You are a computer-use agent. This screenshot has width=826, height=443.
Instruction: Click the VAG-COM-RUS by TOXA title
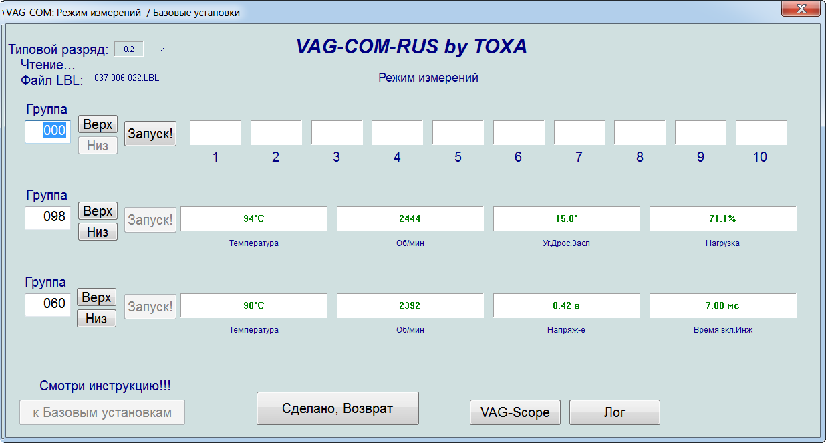(412, 46)
